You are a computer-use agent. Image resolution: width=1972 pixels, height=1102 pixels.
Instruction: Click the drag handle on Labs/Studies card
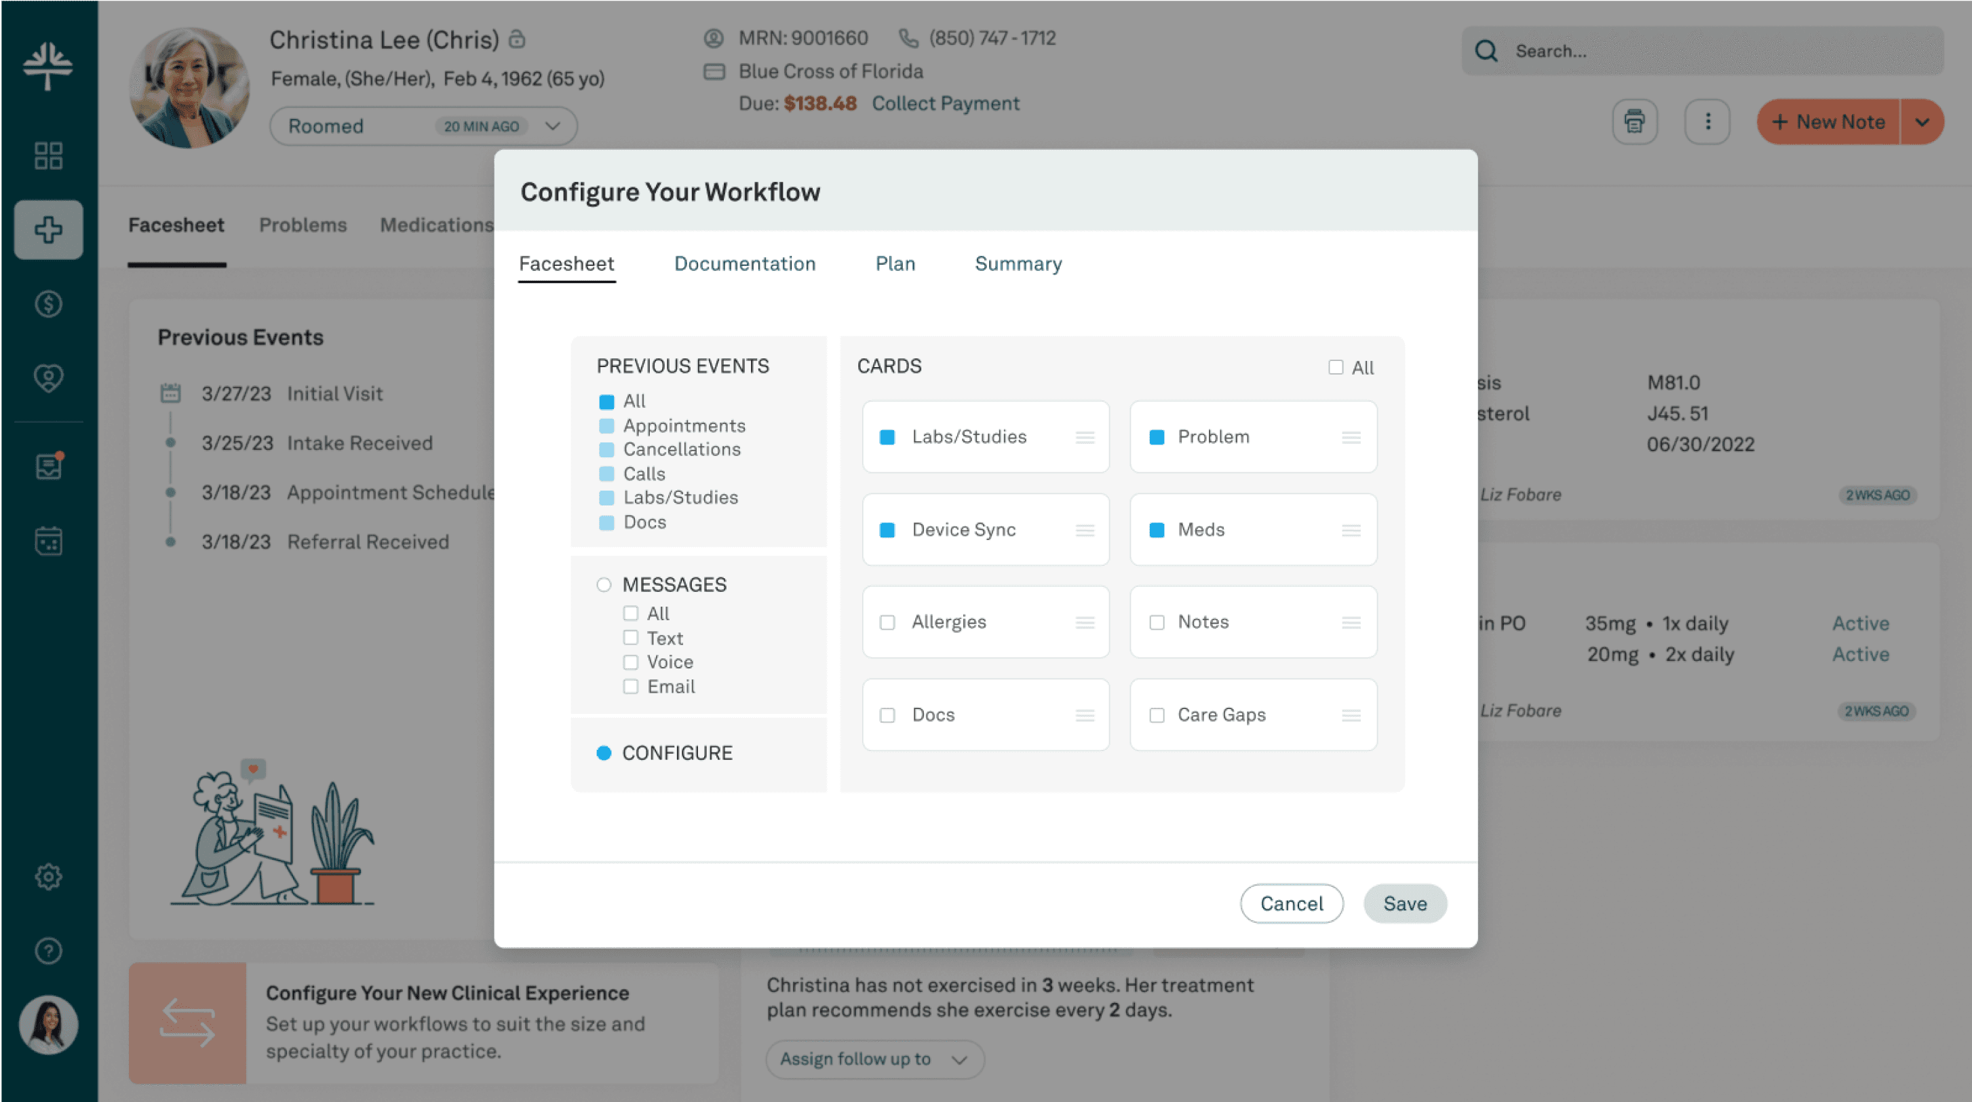1085,437
